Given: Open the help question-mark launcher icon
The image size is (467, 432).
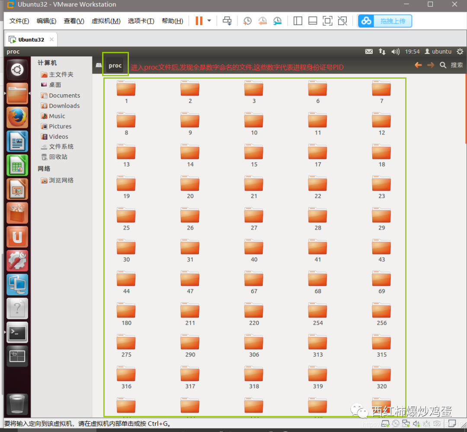Looking at the screenshot, I should pos(17,308).
